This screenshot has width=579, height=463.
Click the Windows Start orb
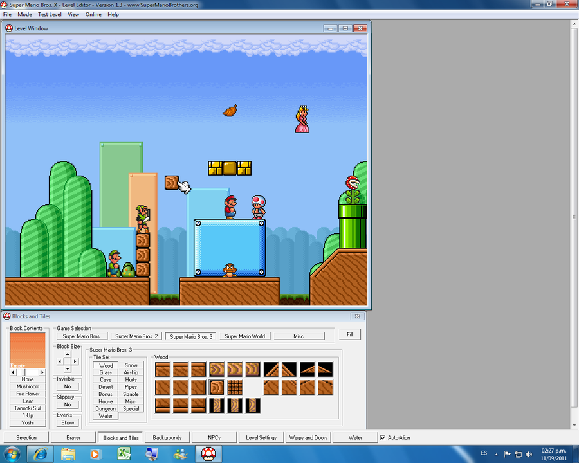(x=12, y=454)
